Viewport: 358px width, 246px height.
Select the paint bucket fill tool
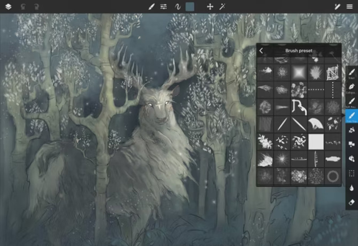(x=352, y=159)
